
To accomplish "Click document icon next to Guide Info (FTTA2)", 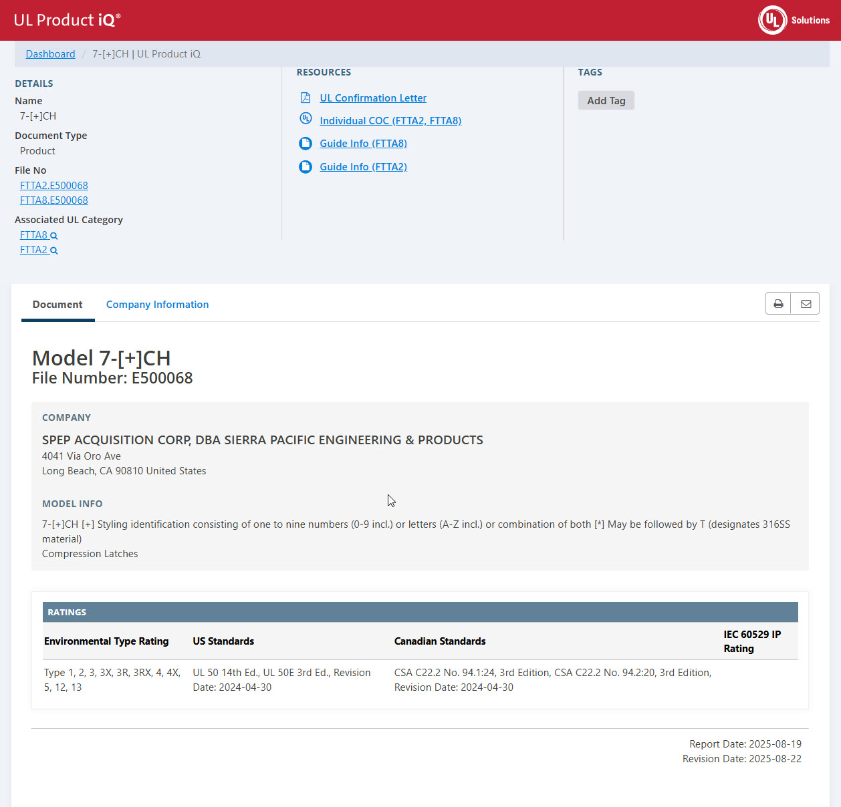I will (x=306, y=167).
